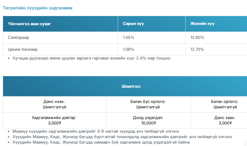
Task: Click the 1.06% monthly rate cell
Action: click(128, 49)
